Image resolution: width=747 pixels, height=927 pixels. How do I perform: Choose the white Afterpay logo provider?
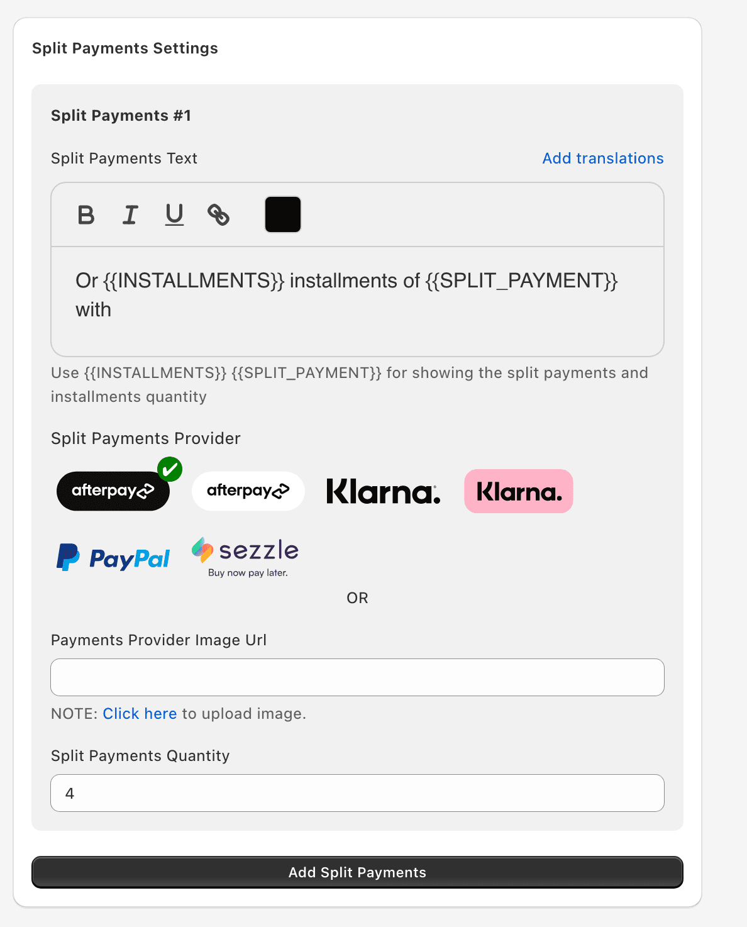tap(248, 491)
